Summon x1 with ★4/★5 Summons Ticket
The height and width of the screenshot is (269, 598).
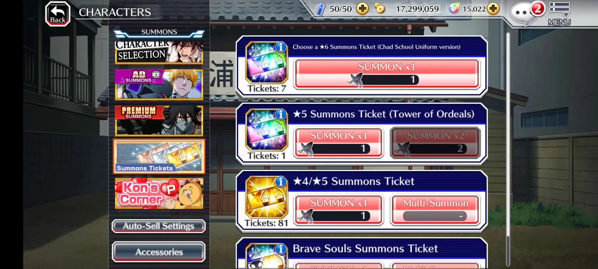[339, 210]
